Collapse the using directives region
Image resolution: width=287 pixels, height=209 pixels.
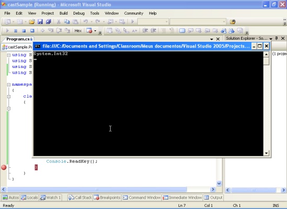(8, 55)
